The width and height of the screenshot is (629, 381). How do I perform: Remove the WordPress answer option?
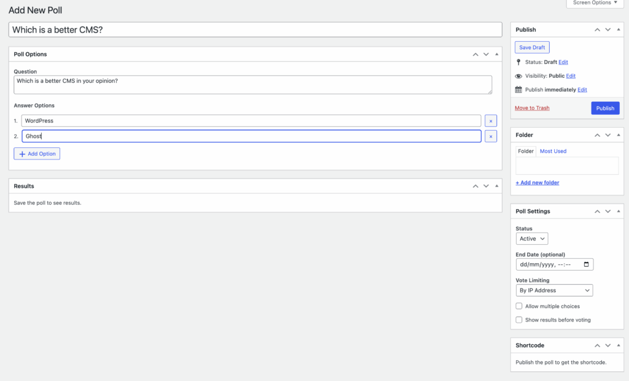coord(491,121)
